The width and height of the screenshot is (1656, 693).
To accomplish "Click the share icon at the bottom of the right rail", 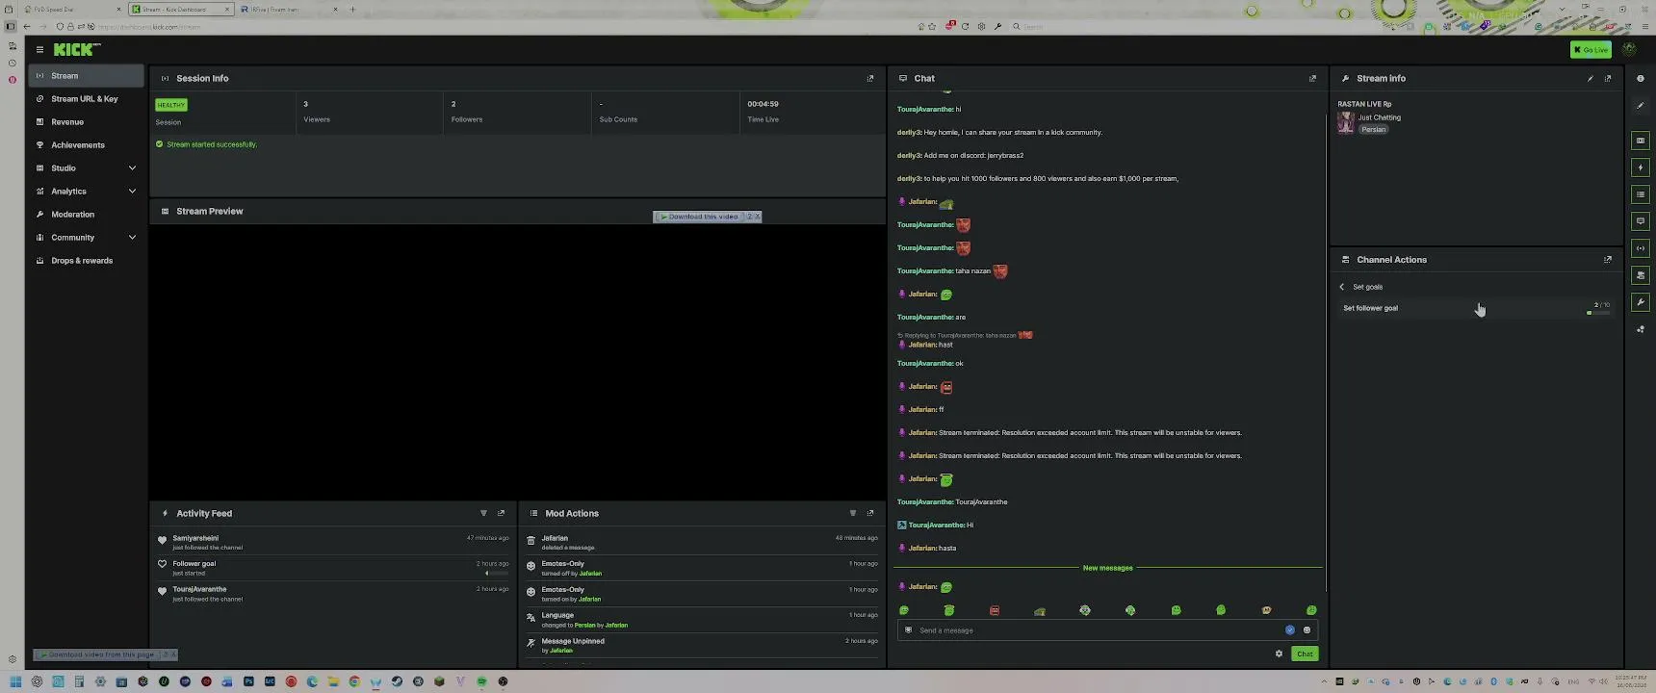I will pos(1641,329).
